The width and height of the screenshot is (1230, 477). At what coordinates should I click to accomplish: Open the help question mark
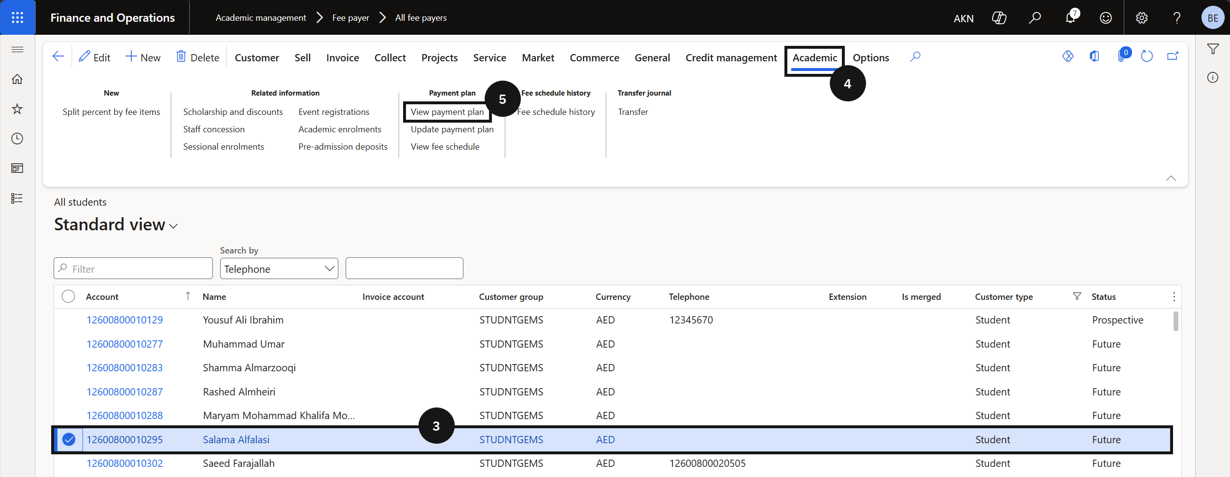coord(1177,18)
